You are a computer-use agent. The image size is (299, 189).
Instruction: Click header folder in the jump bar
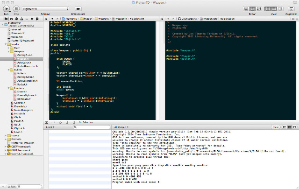(86, 19)
